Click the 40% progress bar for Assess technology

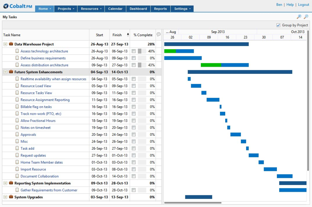pyautogui.click(x=142, y=51)
